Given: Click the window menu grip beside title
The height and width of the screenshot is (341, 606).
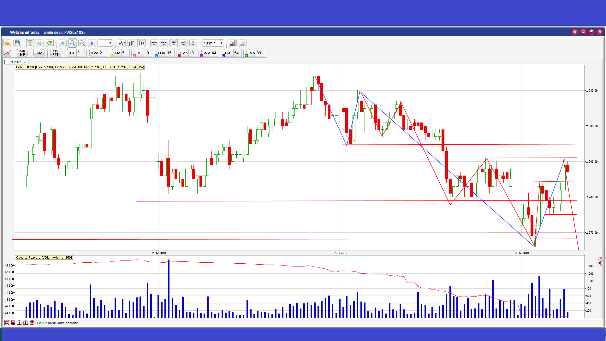Looking at the screenshot, I should coord(5,32).
